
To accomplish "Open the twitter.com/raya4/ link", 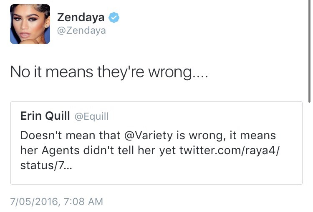I will 229,150.
